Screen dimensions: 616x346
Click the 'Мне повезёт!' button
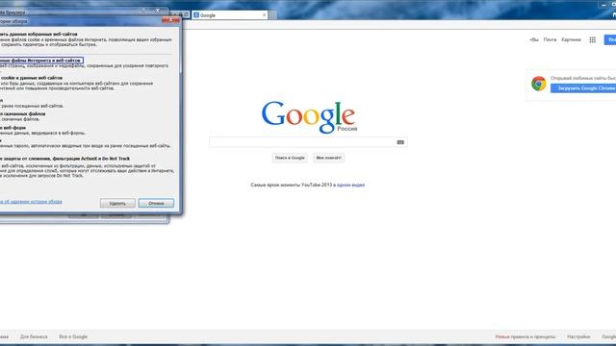tap(329, 158)
